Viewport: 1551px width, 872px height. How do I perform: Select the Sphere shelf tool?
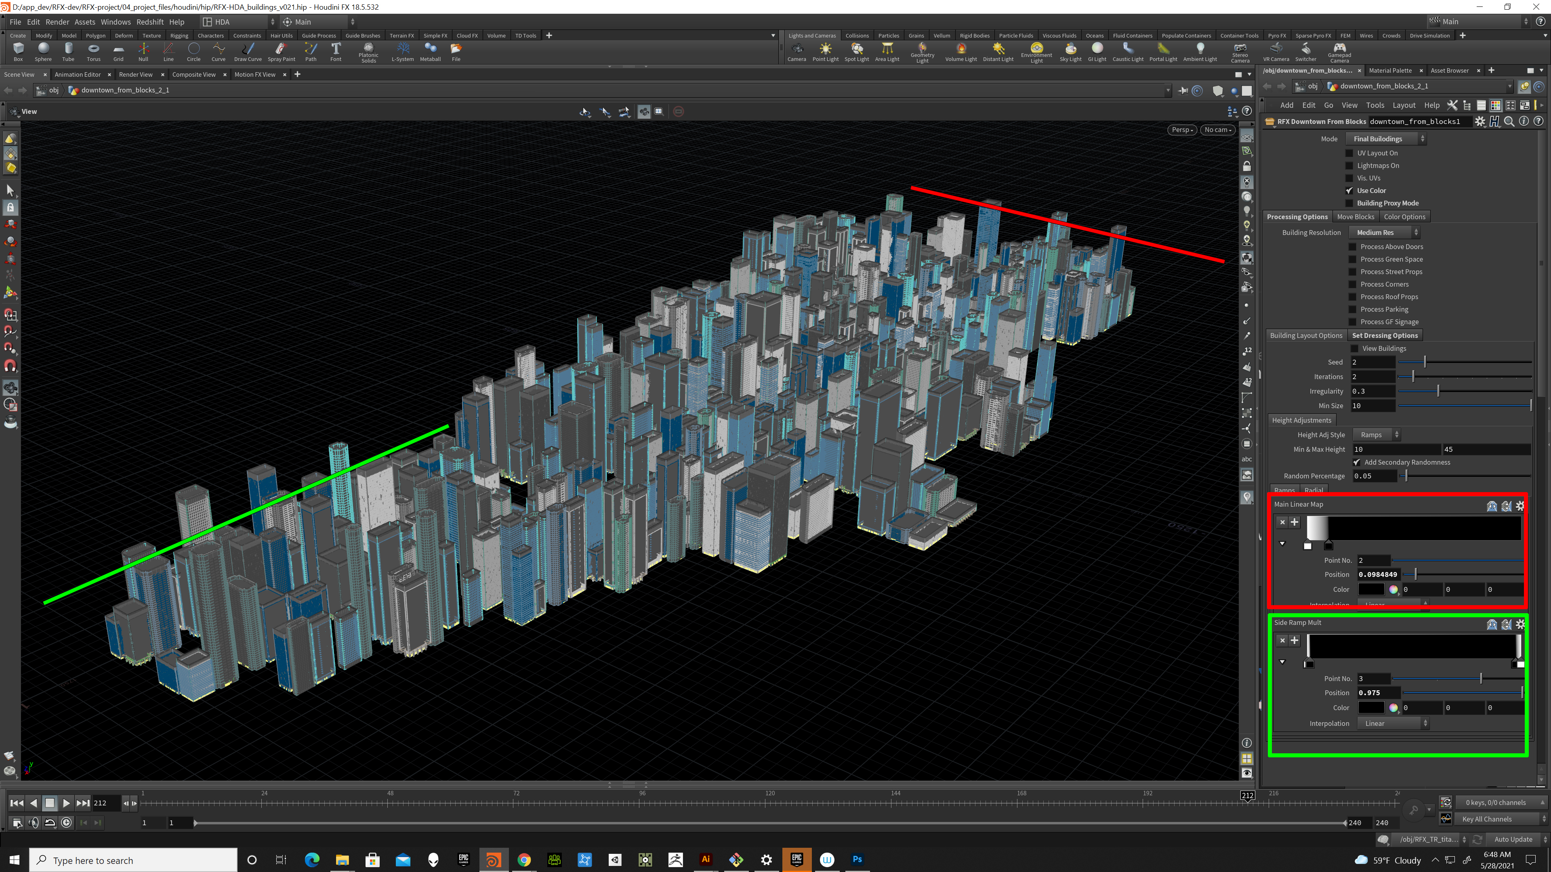pyautogui.click(x=43, y=52)
